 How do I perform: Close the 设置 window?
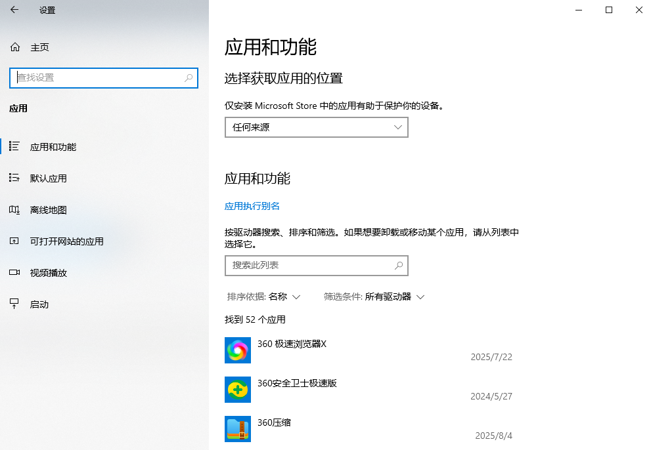pyautogui.click(x=639, y=10)
